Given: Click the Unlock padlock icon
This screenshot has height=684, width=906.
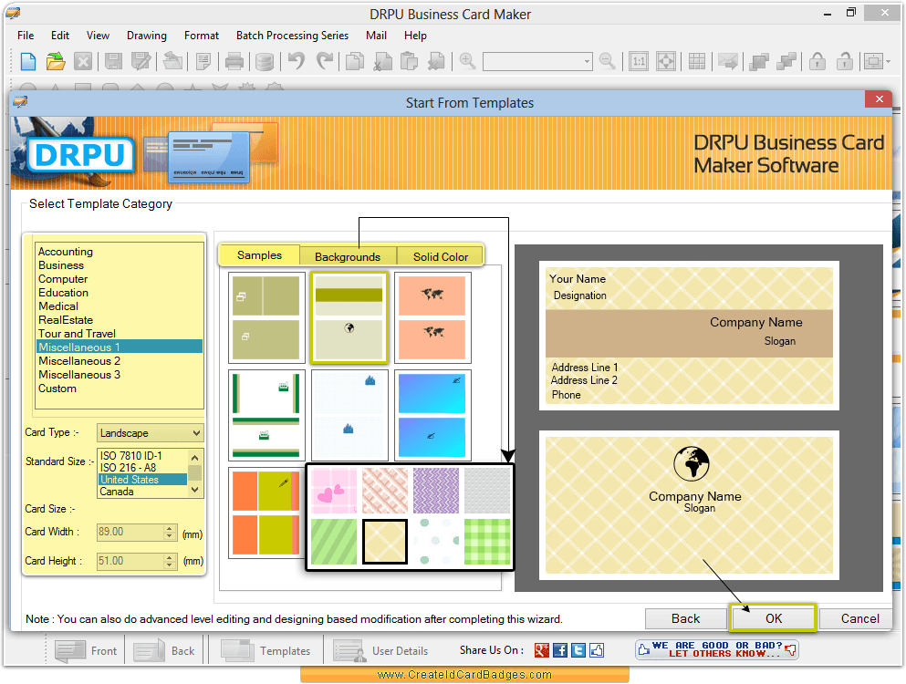Looking at the screenshot, I should (845, 61).
